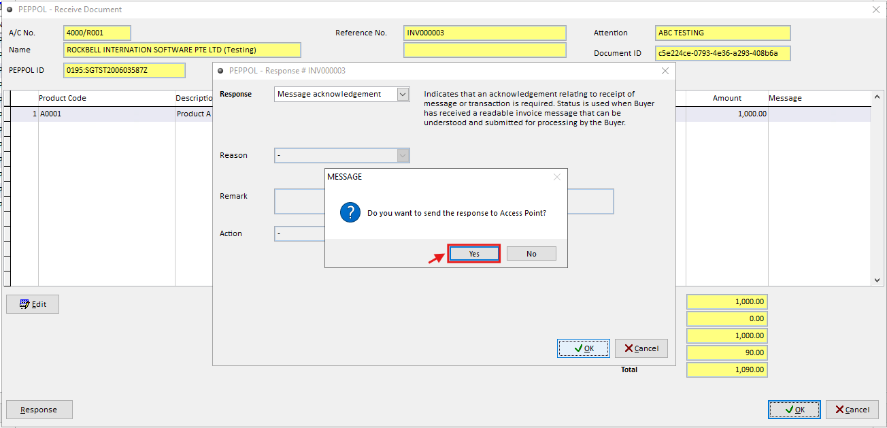This screenshot has height=428, width=887.
Task: Click the Total field showing 1,090.00
Action: 727,369
